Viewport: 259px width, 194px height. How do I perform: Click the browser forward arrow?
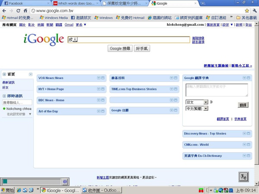click(x=11, y=11)
